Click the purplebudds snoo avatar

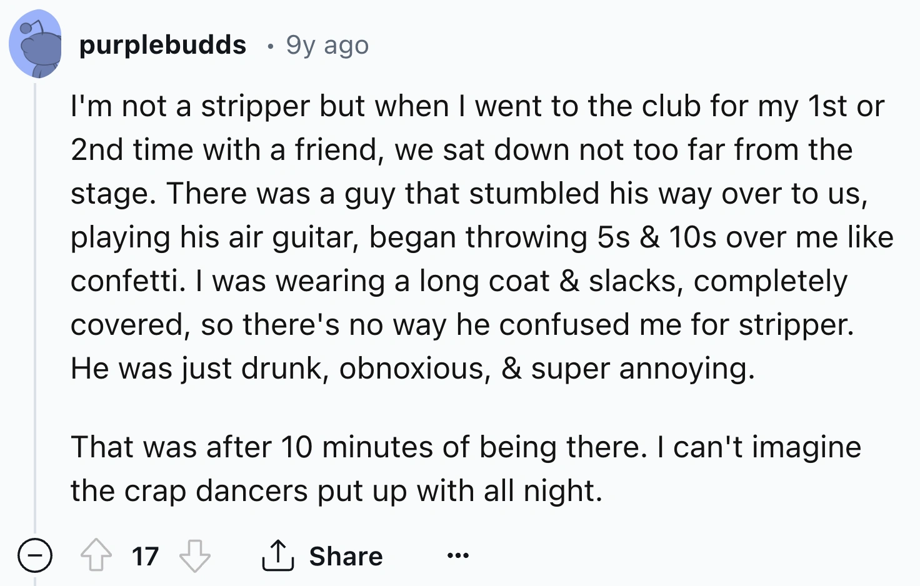[35, 44]
